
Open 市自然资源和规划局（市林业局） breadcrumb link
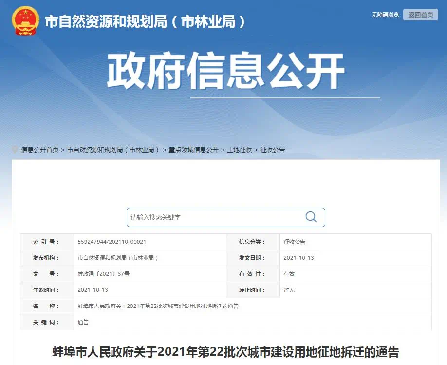113,150
